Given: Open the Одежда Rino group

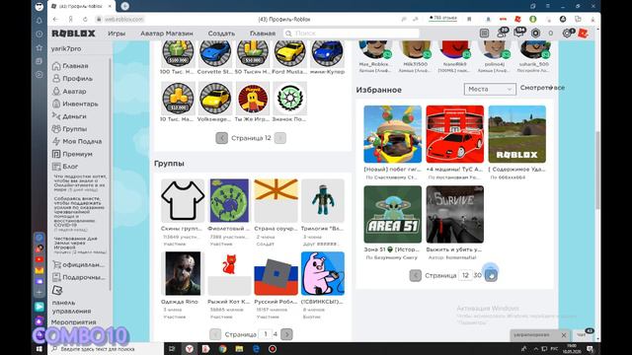Looking at the screenshot, I should pyautogui.click(x=183, y=273).
